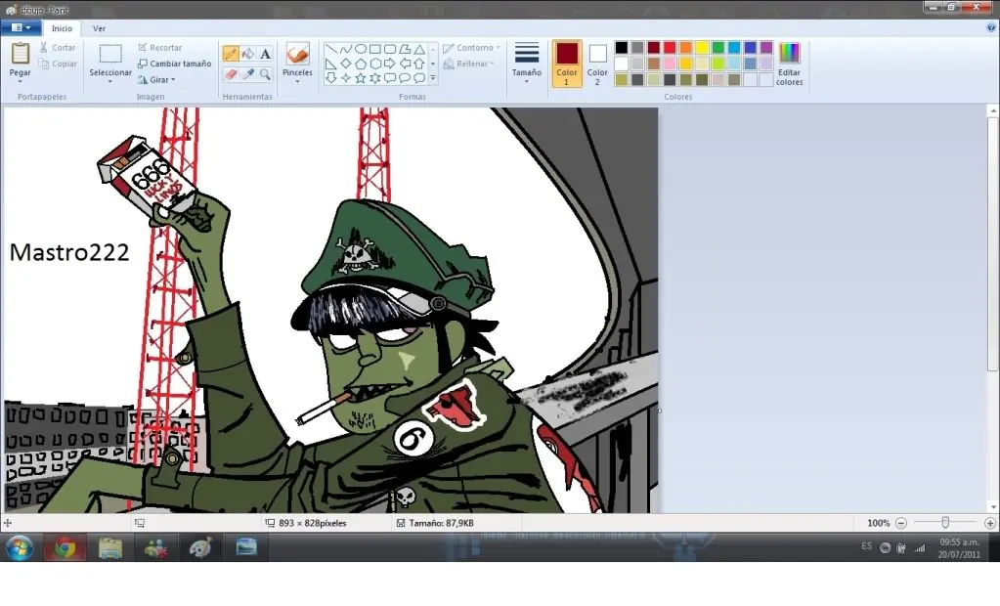Choose the Right triangle shape
The height and width of the screenshot is (606, 1000).
click(x=331, y=64)
